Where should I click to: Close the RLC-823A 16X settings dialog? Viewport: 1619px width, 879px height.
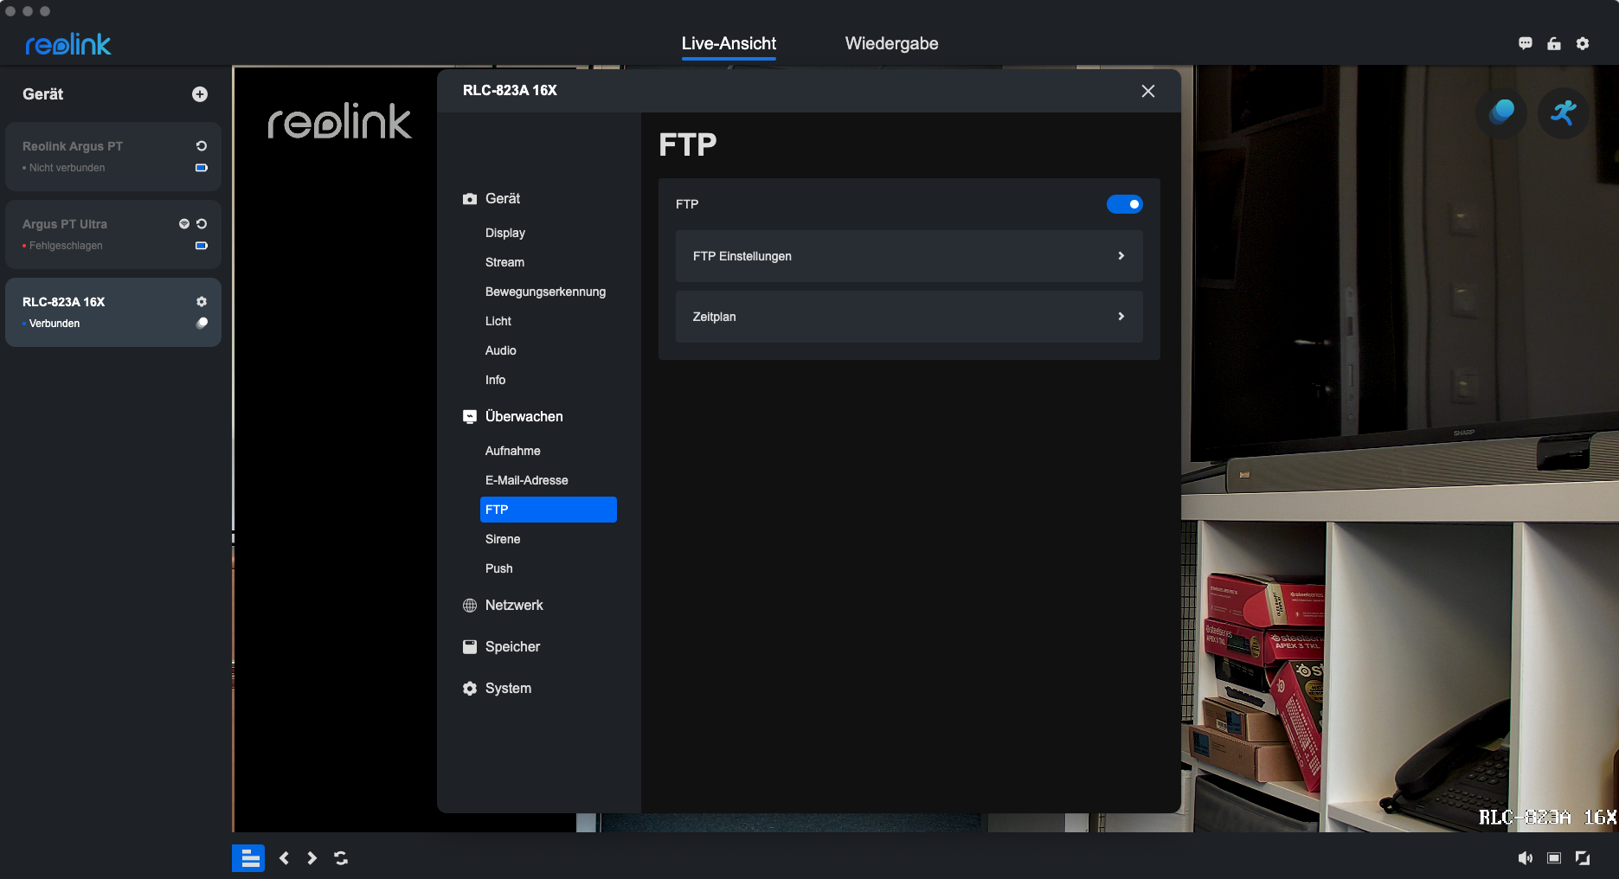1148,91
